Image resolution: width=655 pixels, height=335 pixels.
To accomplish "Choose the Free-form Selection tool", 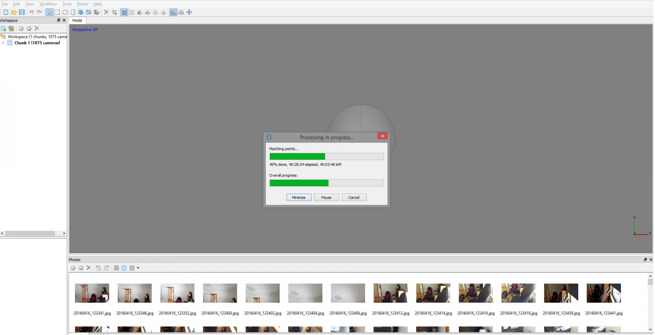I will (x=73, y=12).
